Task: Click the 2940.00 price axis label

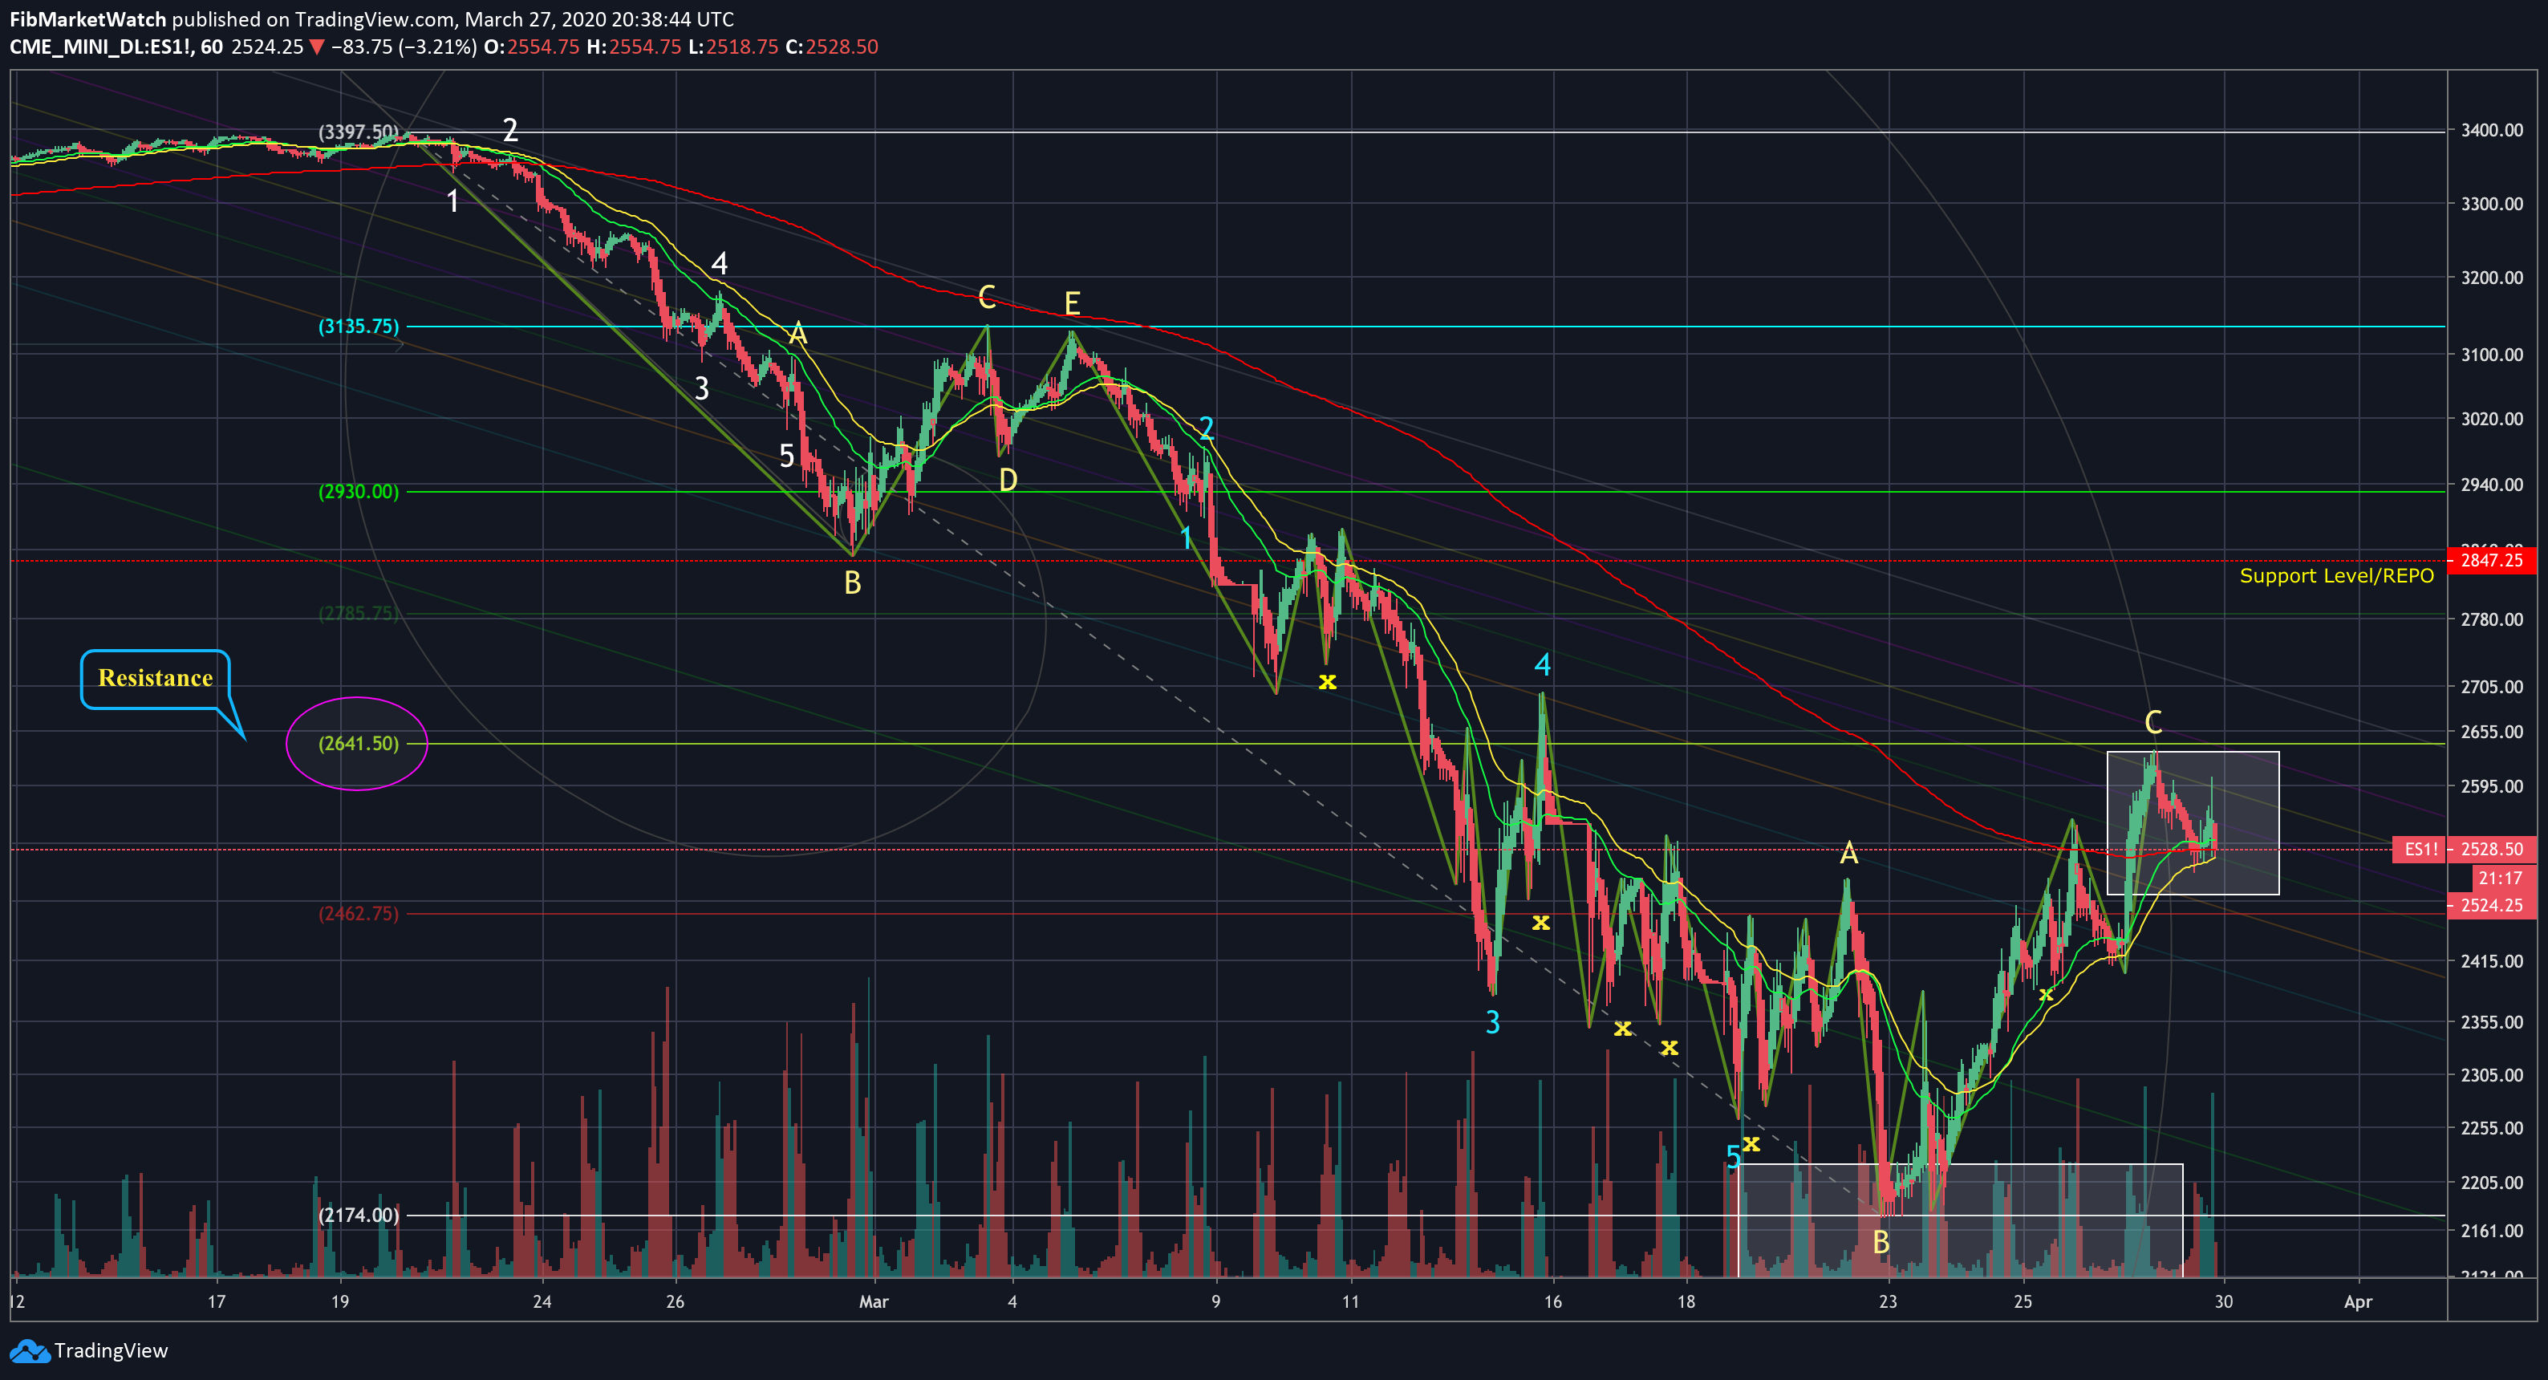Action: (2492, 485)
